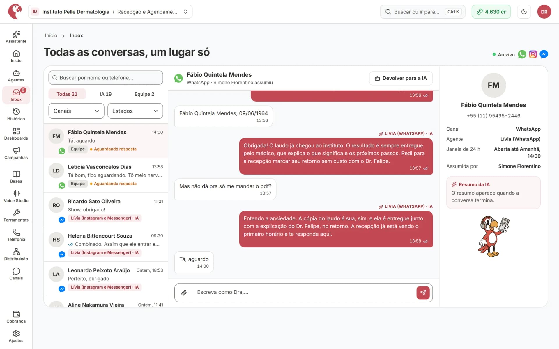Open the DR user avatar menu
The height and width of the screenshot is (349, 559).
pos(544,12)
